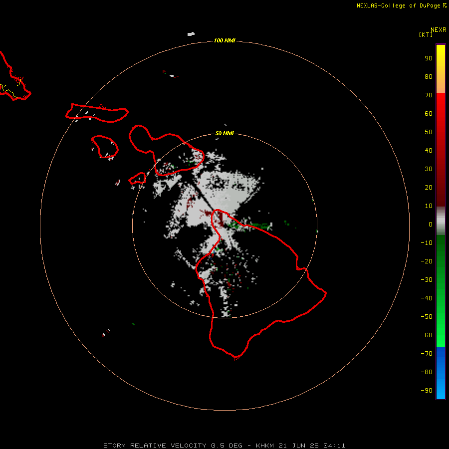449x449 pixels.
Task: Click the 60 value on velocity scale
Action: 429,114
